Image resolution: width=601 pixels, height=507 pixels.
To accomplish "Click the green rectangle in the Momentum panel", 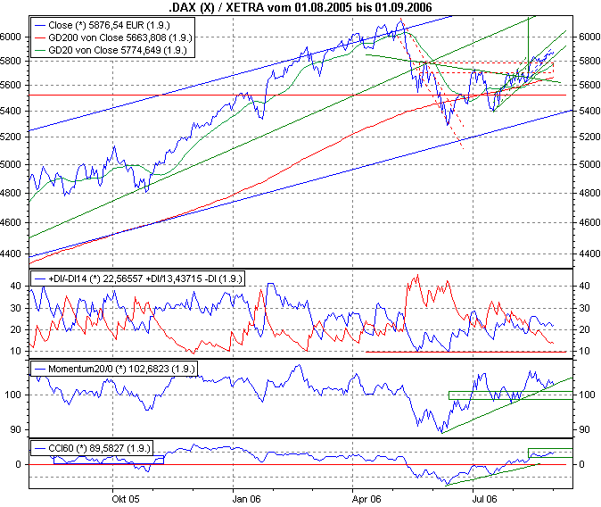I will (x=511, y=395).
